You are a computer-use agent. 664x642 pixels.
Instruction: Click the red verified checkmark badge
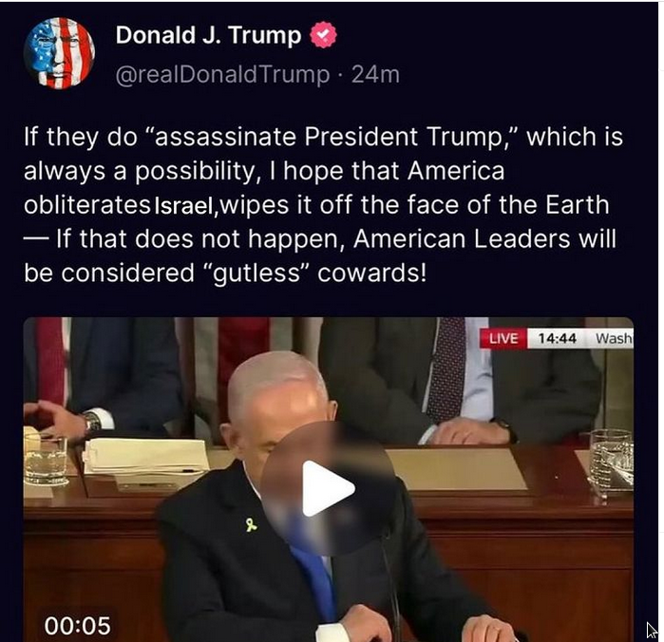point(324,35)
